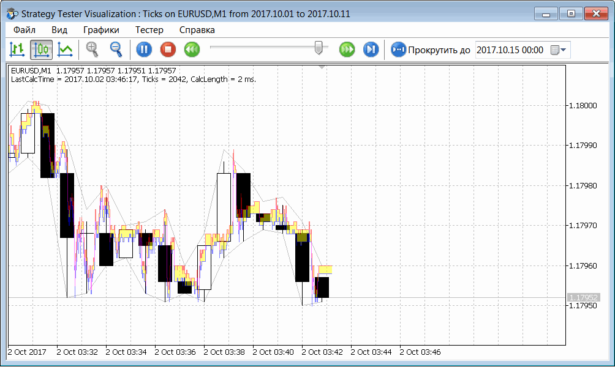The image size is (615, 367).
Task: Click the chart shift triangle marker
Action: [x=322, y=67]
